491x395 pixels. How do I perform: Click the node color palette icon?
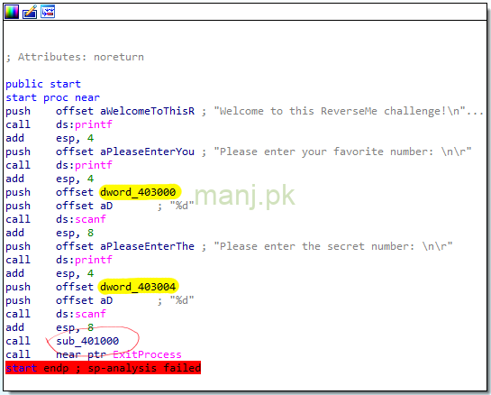point(12,12)
